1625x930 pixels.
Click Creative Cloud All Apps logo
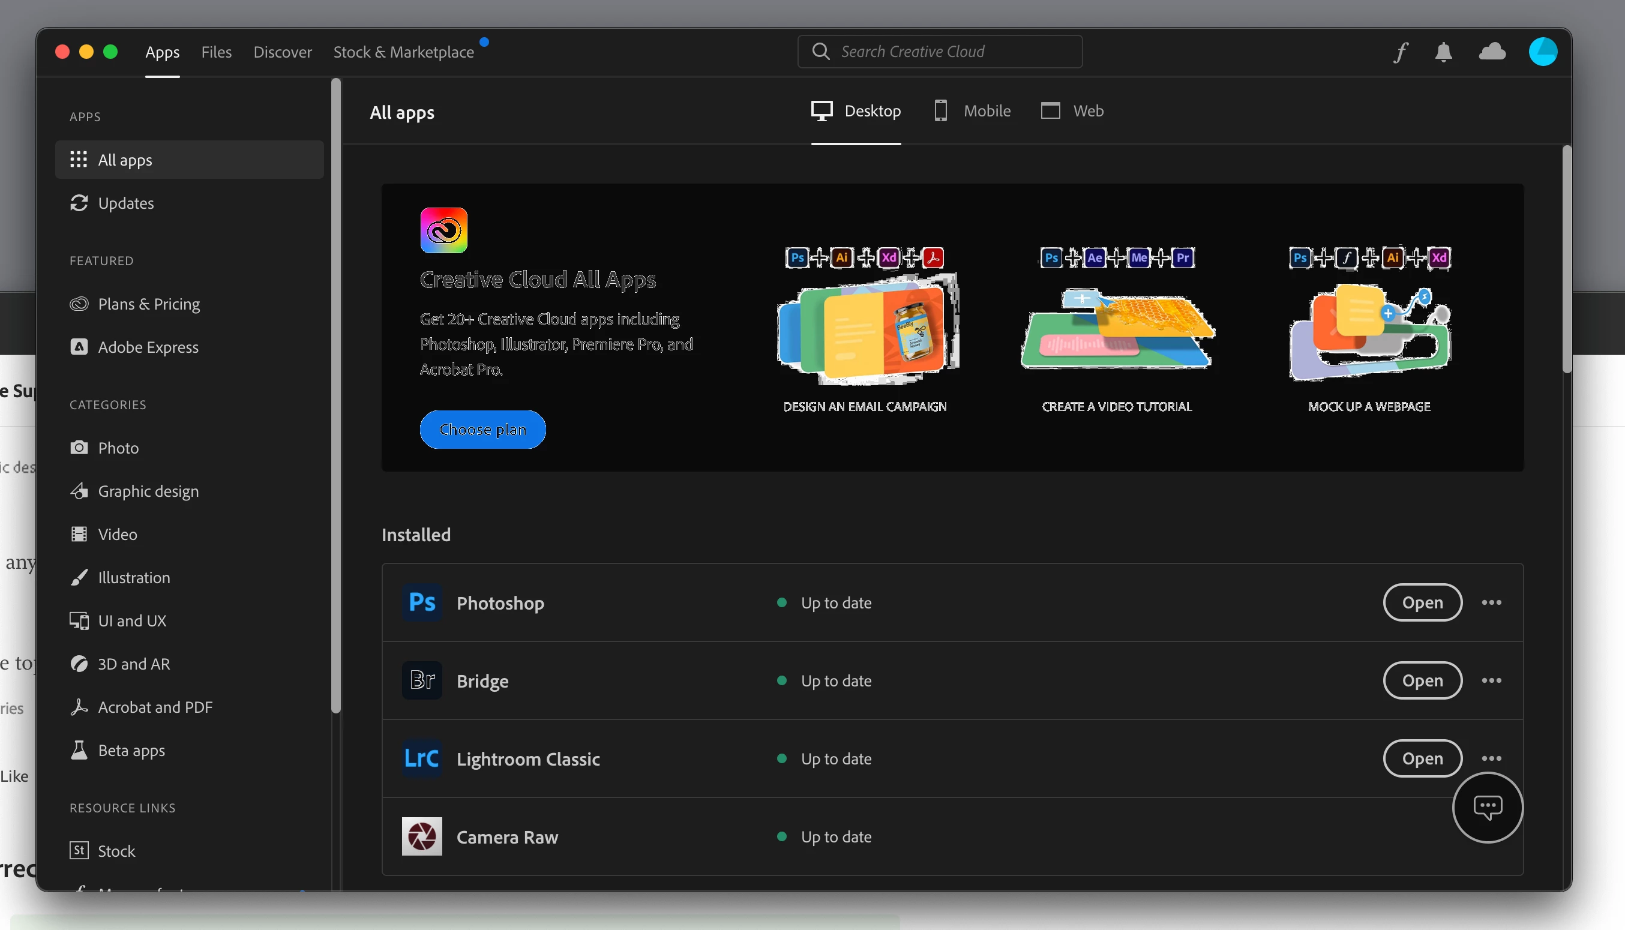pyautogui.click(x=443, y=230)
